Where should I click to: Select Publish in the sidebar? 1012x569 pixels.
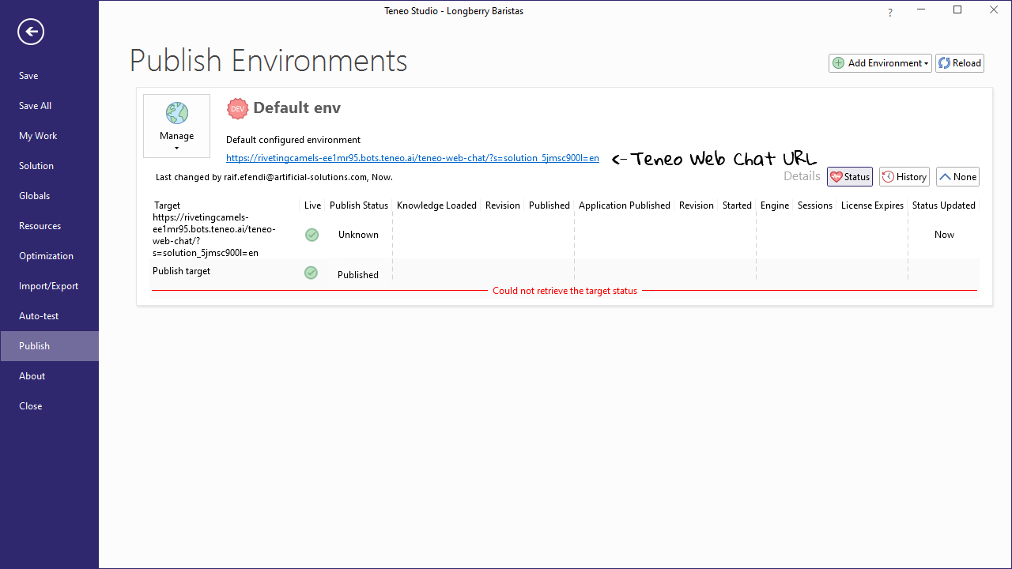pyautogui.click(x=49, y=346)
